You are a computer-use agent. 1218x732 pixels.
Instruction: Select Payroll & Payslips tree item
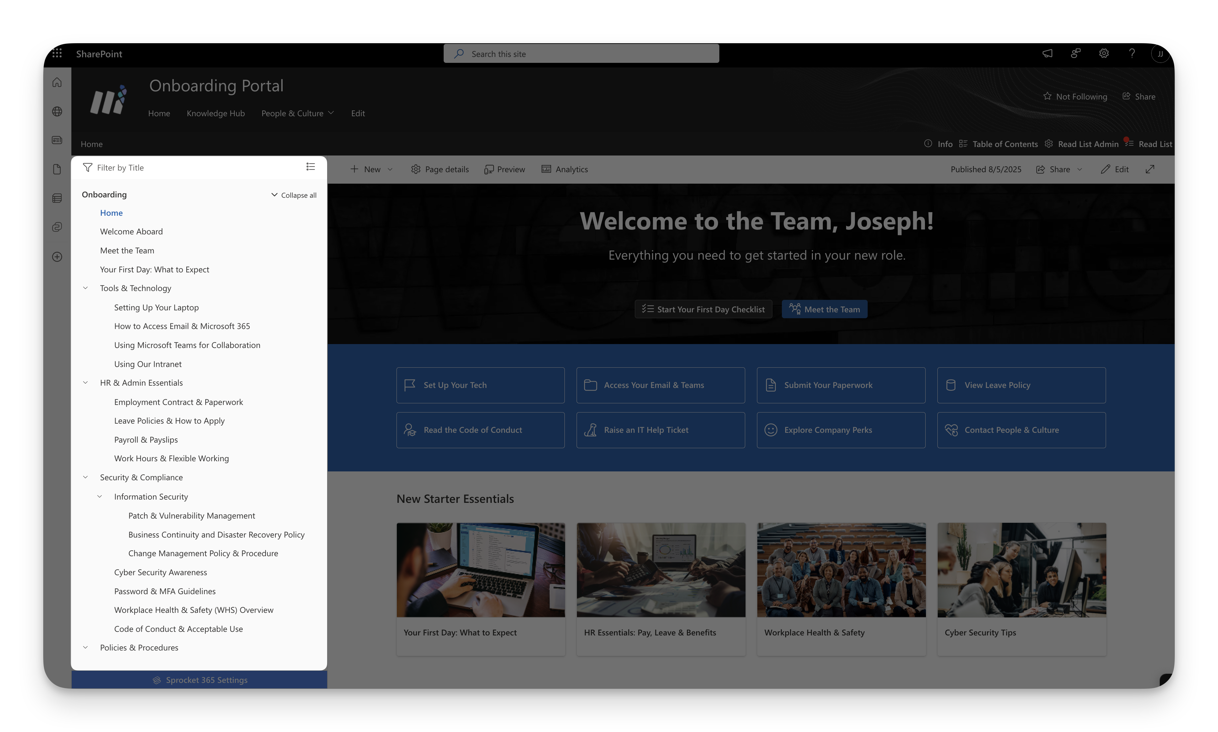click(145, 440)
